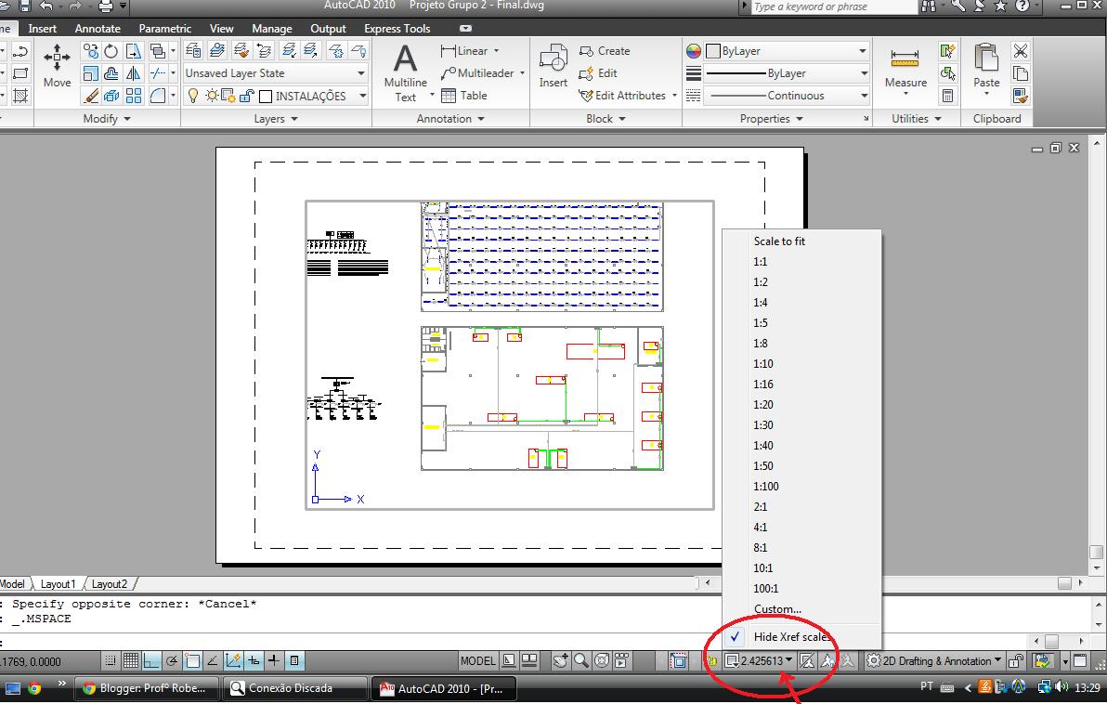The width and height of the screenshot is (1107, 704).
Task: Select the Array tool
Action: [x=134, y=96]
